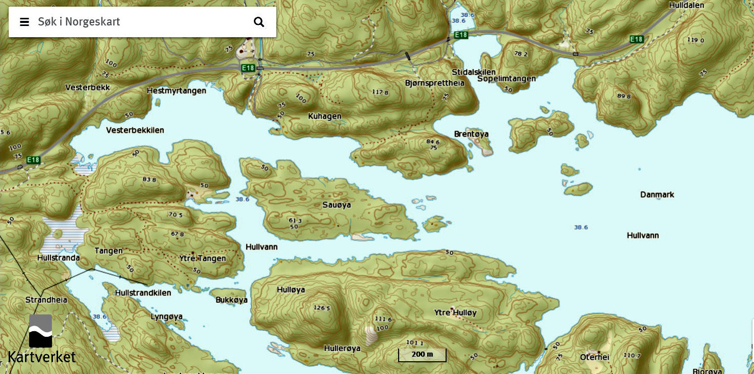Click the Hulløya label on the map
Screen dimensions: 754x374
[x=291, y=289]
